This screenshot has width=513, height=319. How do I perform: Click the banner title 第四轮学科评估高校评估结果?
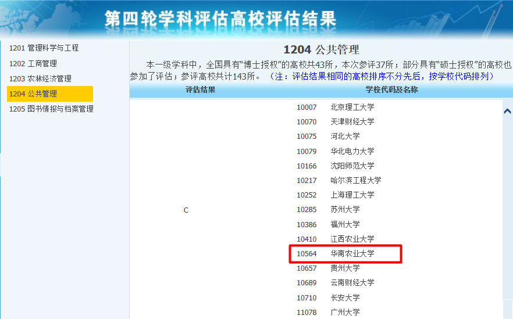(220, 19)
